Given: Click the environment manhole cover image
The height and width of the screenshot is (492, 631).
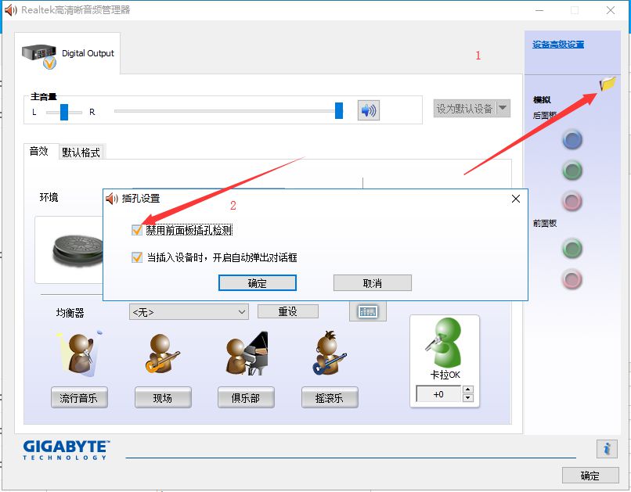Looking at the screenshot, I should pyautogui.click(x=78, y=250).
